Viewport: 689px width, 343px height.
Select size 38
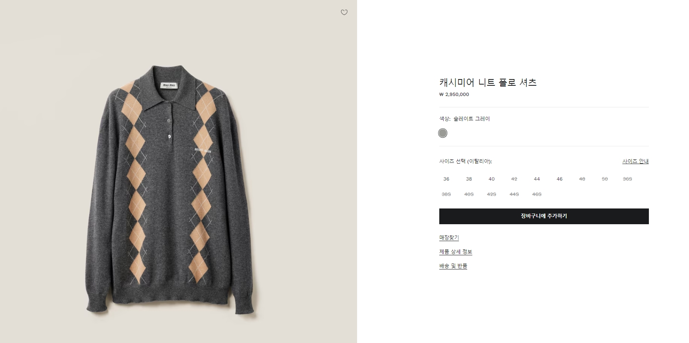[469, 179]
